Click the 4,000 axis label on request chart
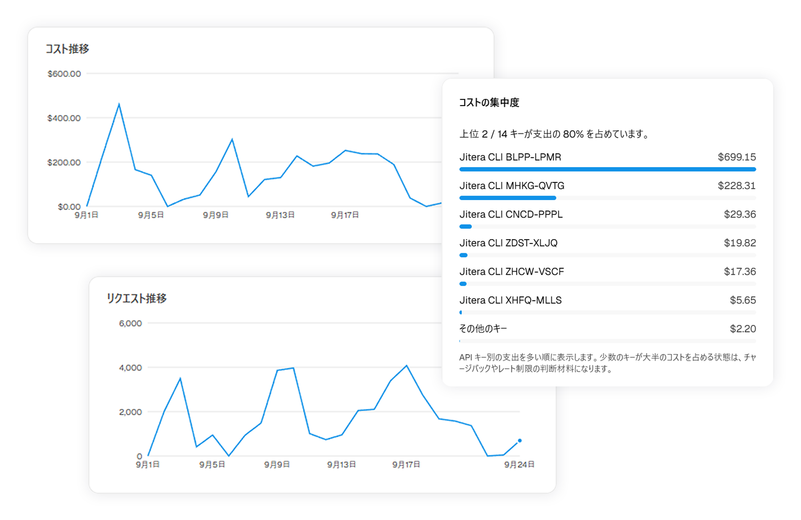The width and height of the screenshot is (801, 520). click(130, 368)
